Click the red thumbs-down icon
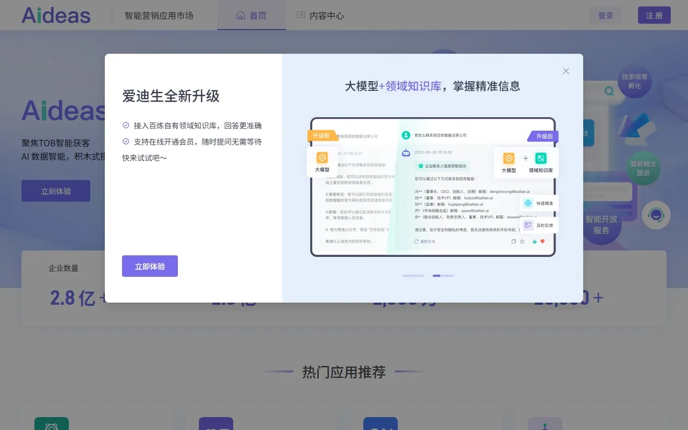The height and width of the screenshot is (430, 688). pos(542,241)
